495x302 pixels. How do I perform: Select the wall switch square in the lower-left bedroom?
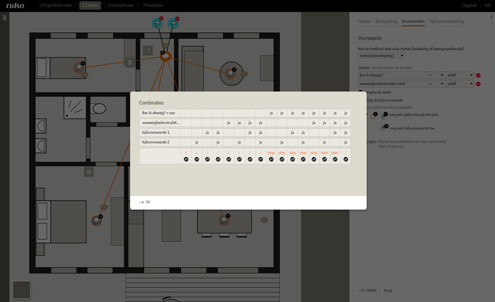tap(89, 172)
